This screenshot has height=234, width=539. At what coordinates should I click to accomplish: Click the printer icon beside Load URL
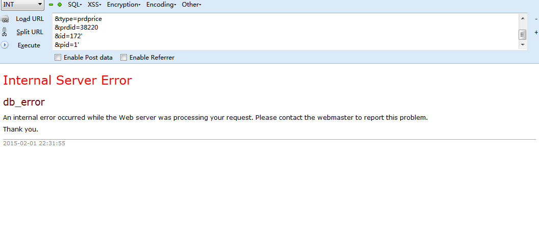[5, 19]
